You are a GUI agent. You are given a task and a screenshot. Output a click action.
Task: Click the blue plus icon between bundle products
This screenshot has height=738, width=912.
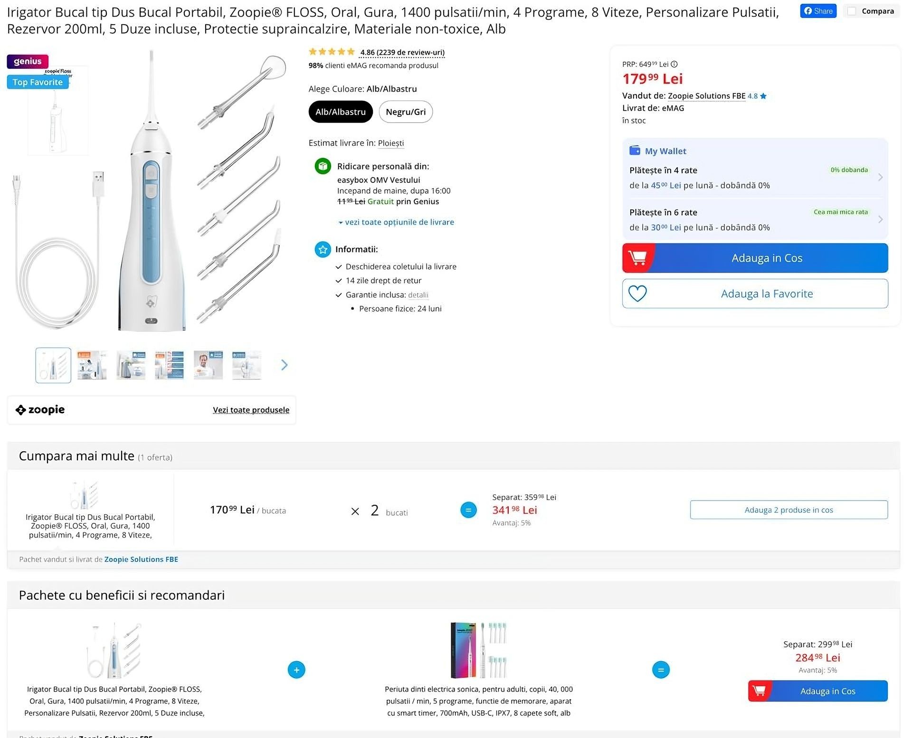[x=296, y=670]
